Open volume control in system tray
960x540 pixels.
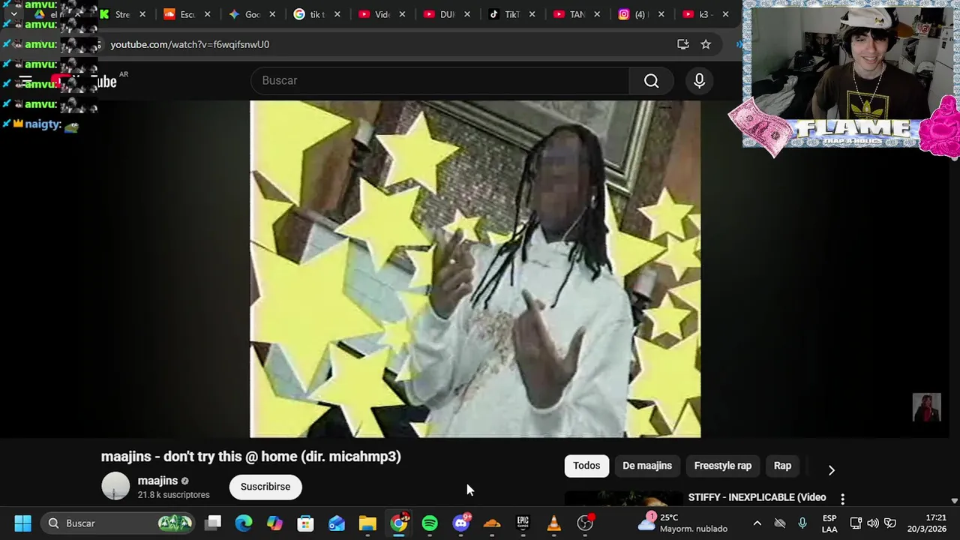(x=873, y=523)
